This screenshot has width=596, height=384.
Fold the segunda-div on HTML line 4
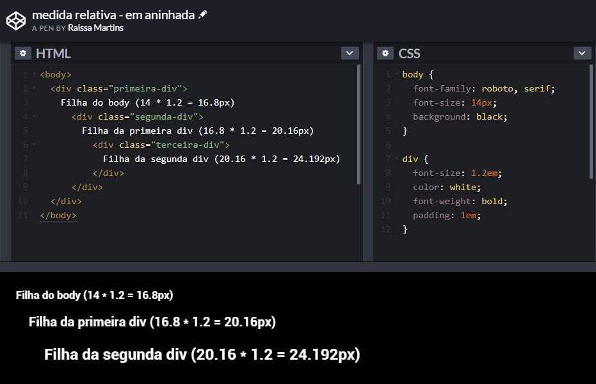click(34, 116)
